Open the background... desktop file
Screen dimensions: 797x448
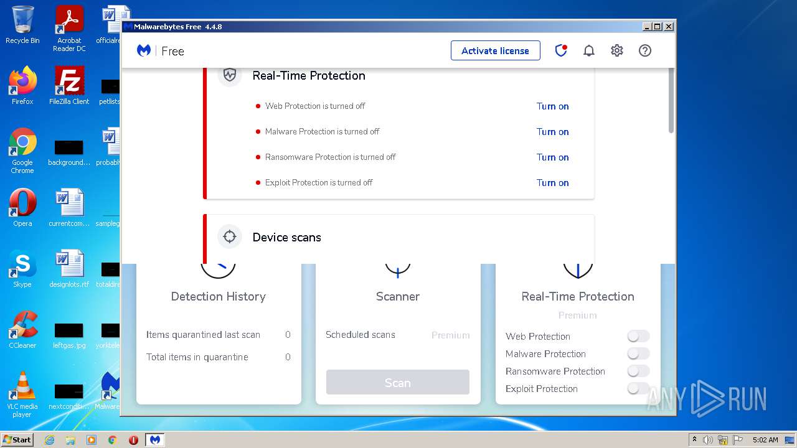(x=69, y=152)
